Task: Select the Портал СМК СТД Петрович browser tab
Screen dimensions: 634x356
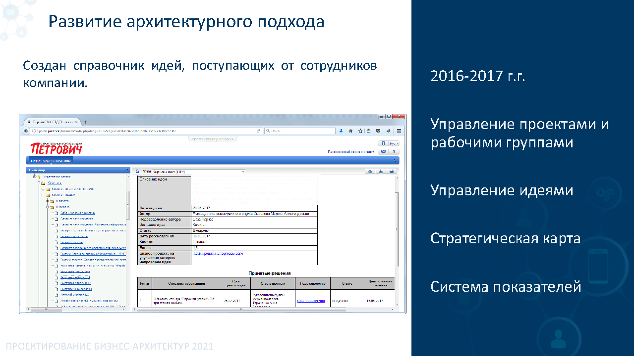Action: [x=53, y=122]
